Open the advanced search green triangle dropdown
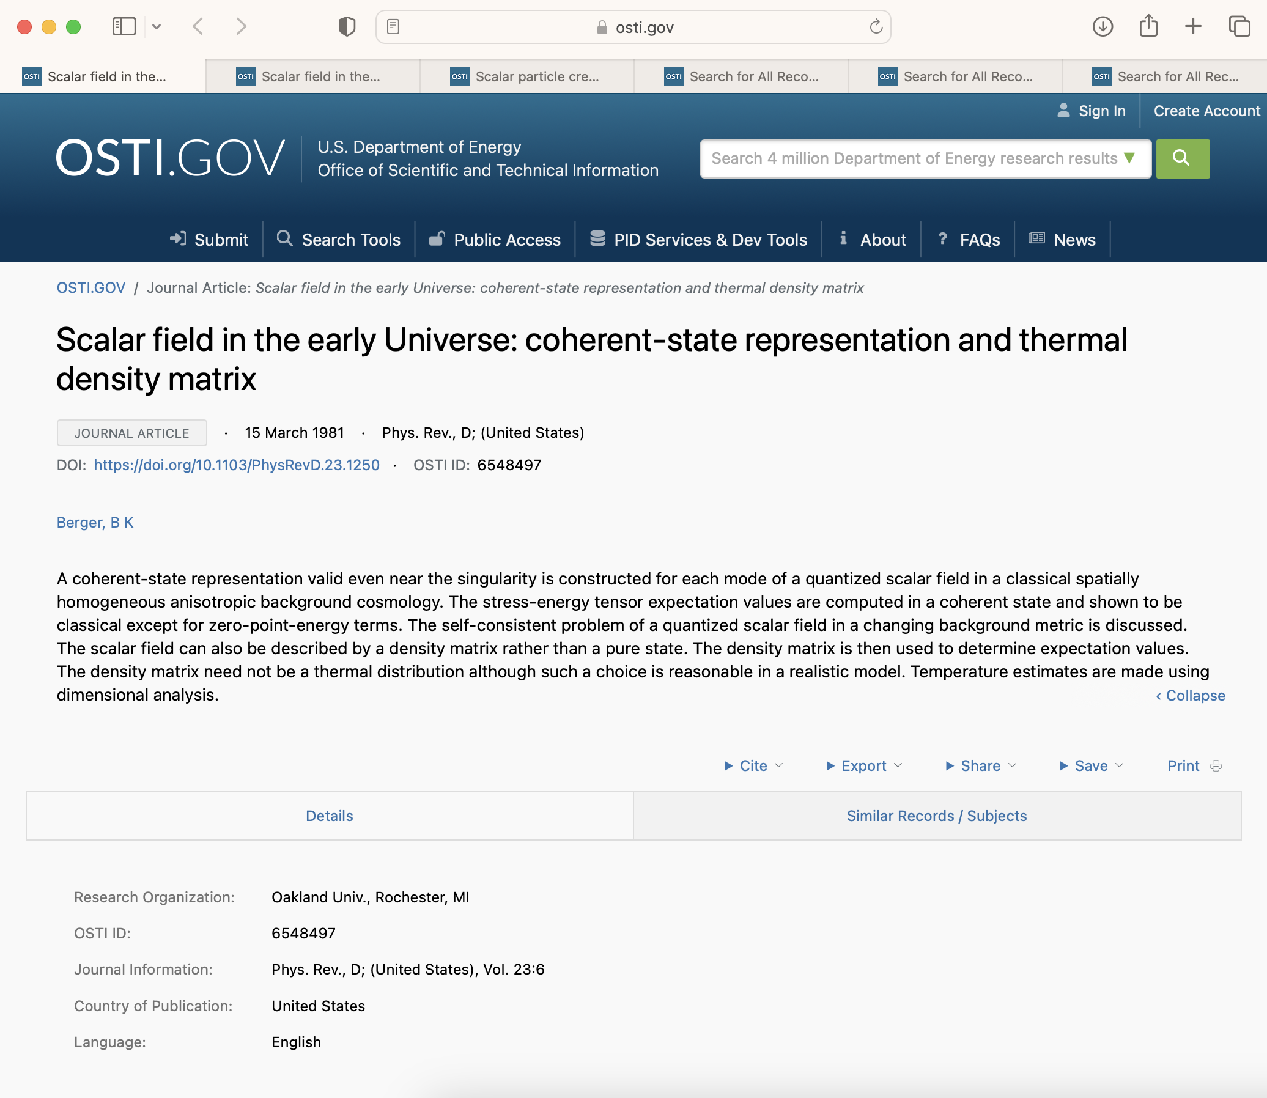The height and width of the screenshot is (1098, 1267). tap(1129, 158)
